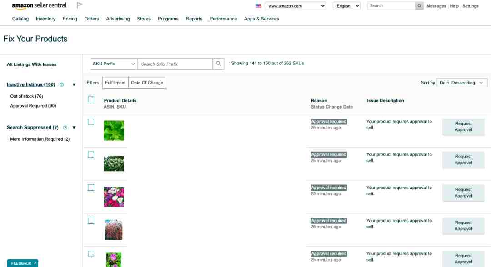Click the US flag marketplace icon
The height and width of the screenshot is (267, 491).
pos(258,6)
